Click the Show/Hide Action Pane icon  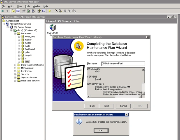[44, 11]
